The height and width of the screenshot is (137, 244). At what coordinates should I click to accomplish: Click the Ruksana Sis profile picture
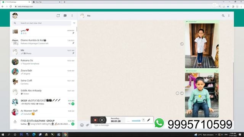click(15, 62)
